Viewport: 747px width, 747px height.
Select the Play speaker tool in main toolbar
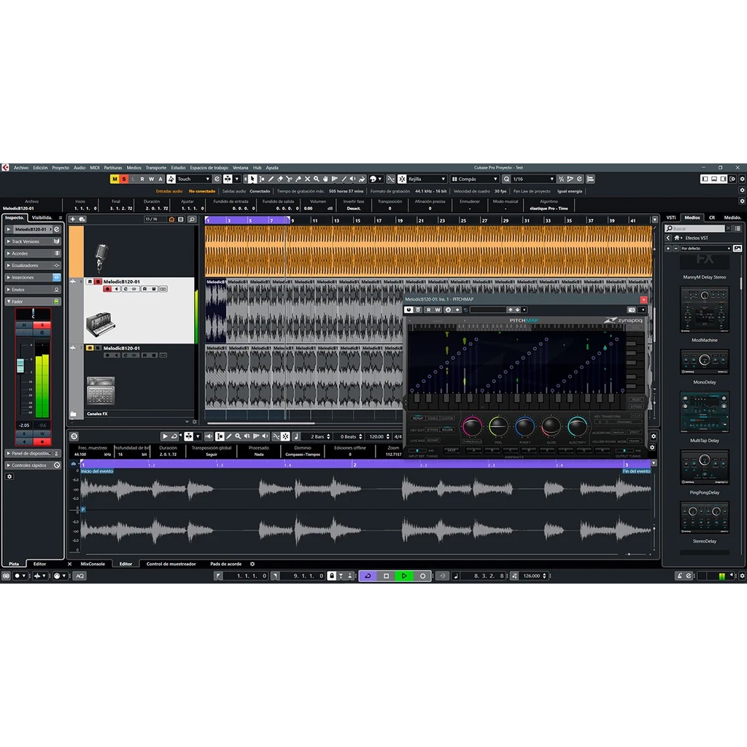pos(353,179)
